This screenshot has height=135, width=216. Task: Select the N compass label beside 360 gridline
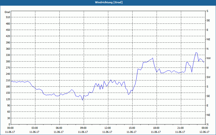207,49
